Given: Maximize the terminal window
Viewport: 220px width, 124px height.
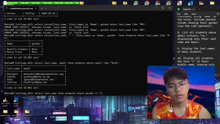Looking at the screenshot, I should coord(163,8).
